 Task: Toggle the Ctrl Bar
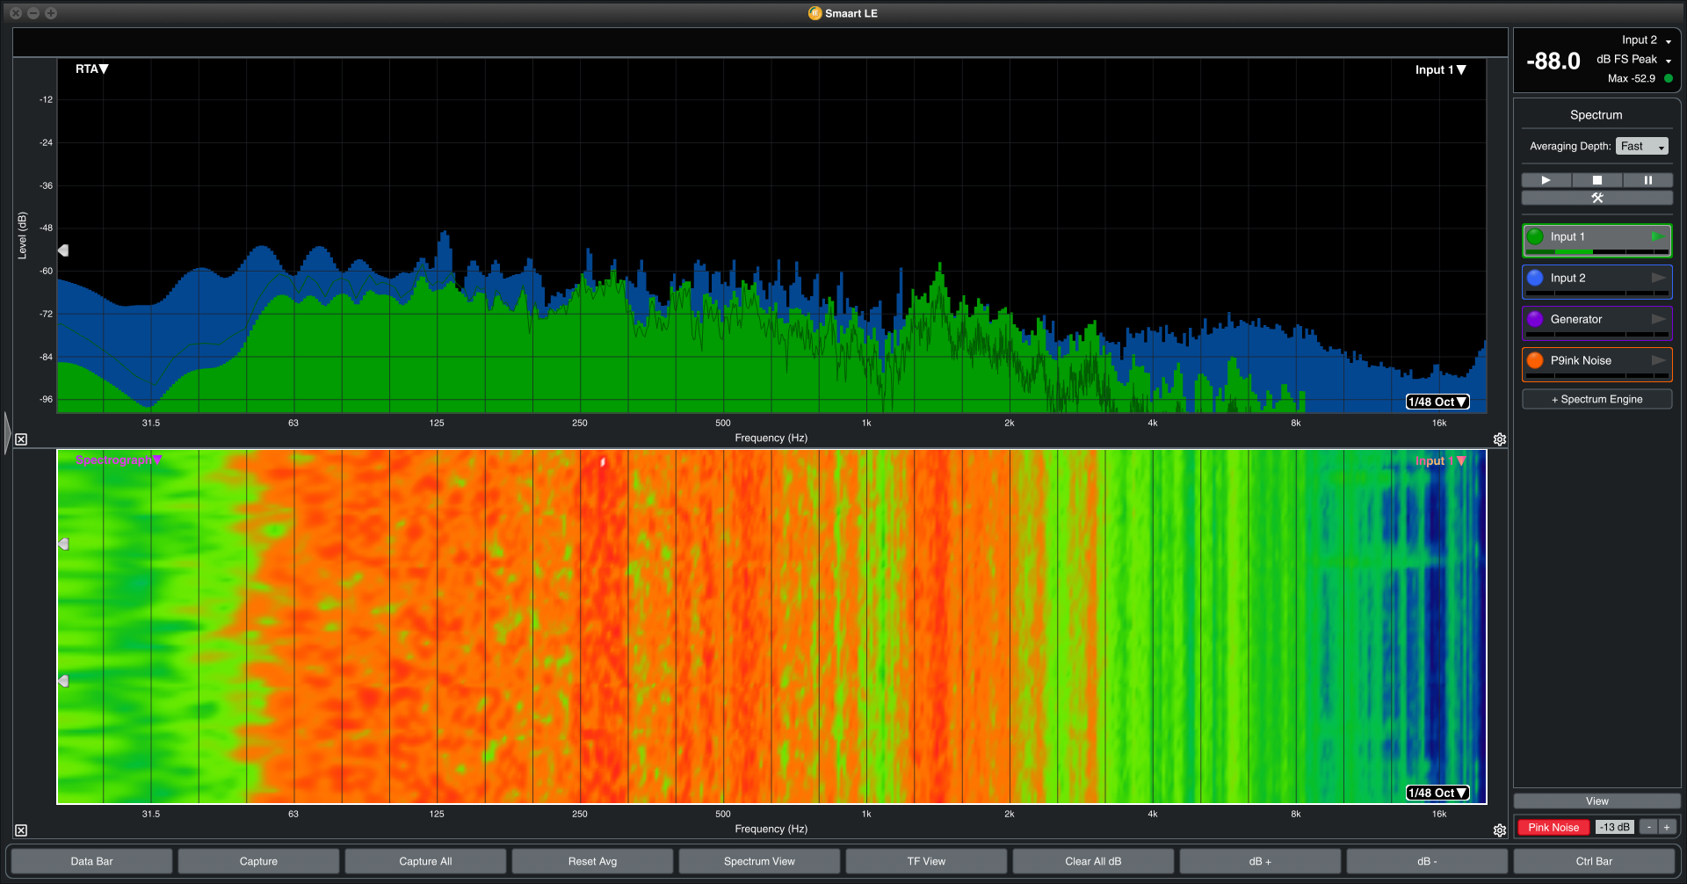[x=1594, y=861]
